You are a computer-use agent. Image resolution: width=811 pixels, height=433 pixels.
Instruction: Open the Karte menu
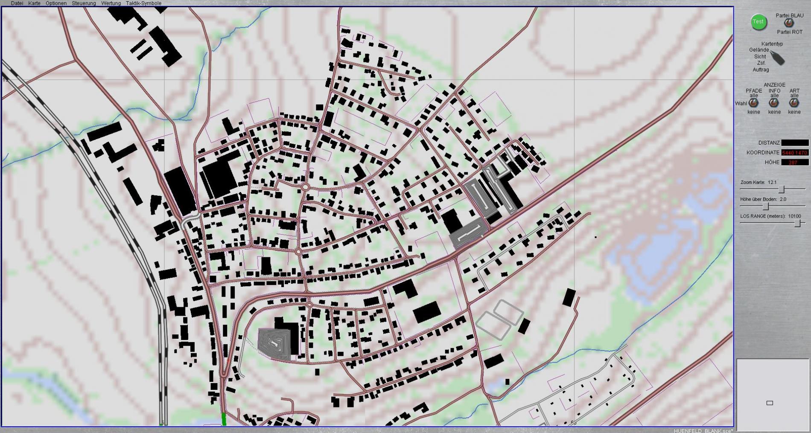click(34, 3)
